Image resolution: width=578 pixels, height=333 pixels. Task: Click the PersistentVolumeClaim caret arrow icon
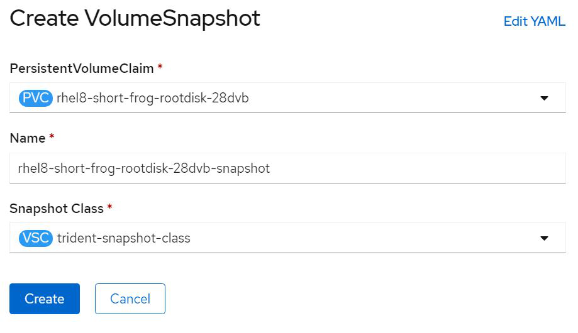(544, 98)
